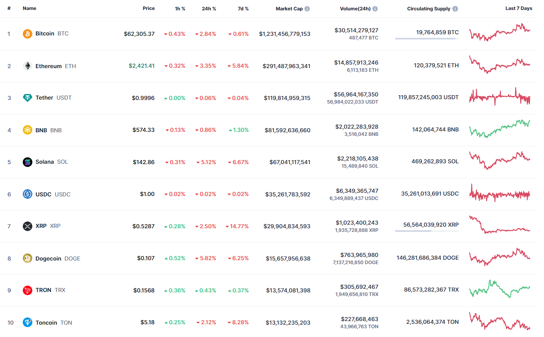
Task: Click XRP's circulating supply progress bar
Action: coord(427,231)
